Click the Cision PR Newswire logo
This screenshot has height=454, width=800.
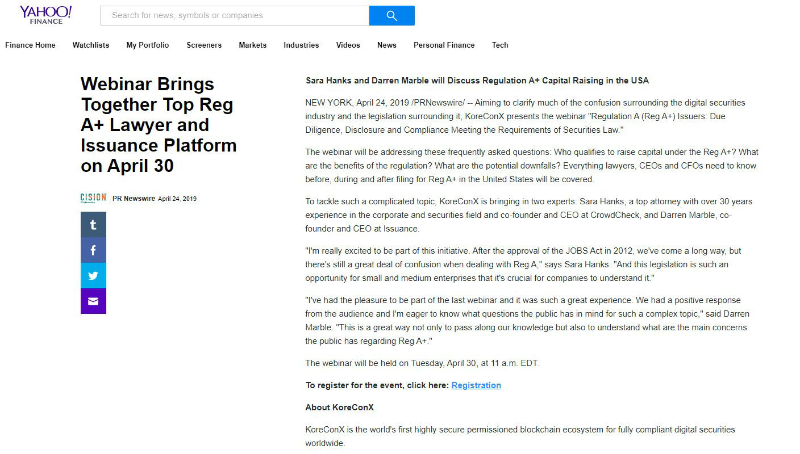pos(94,198)
